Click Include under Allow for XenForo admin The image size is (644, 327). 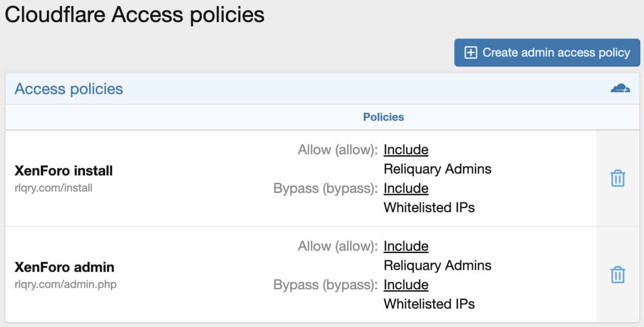click(x=406, y=246)
